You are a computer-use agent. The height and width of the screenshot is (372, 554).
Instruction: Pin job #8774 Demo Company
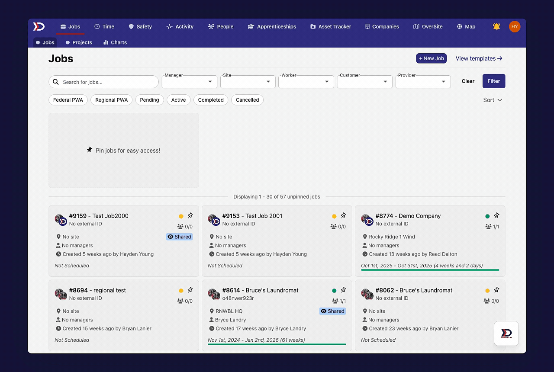click(496, 215)
